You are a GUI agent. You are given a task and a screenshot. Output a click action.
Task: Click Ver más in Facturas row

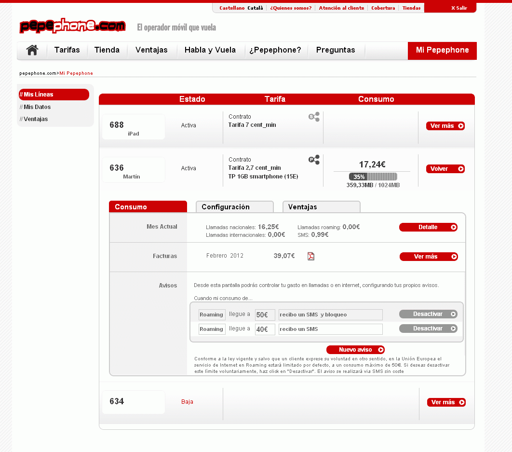coord(429,257)
